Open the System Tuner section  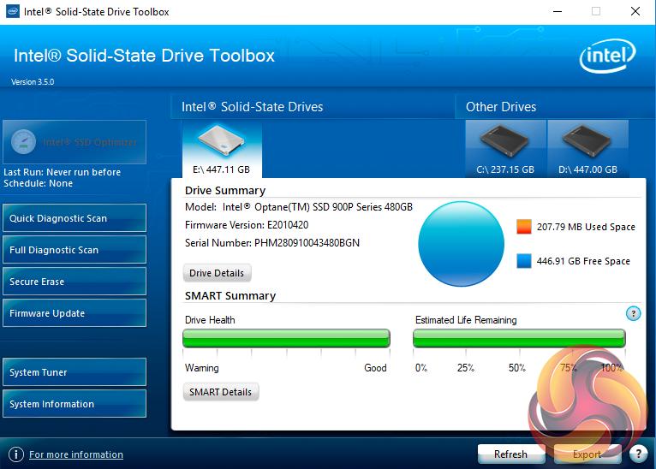pos(75,372)
